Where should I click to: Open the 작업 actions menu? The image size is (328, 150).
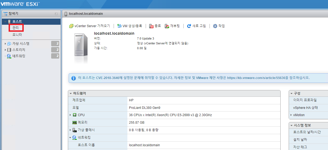(x=219, y=26)
